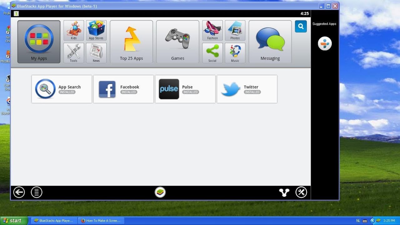Launch the Facebook app tile
The image size is (400, 225).
pyautogui.click(x=123, y=89)
